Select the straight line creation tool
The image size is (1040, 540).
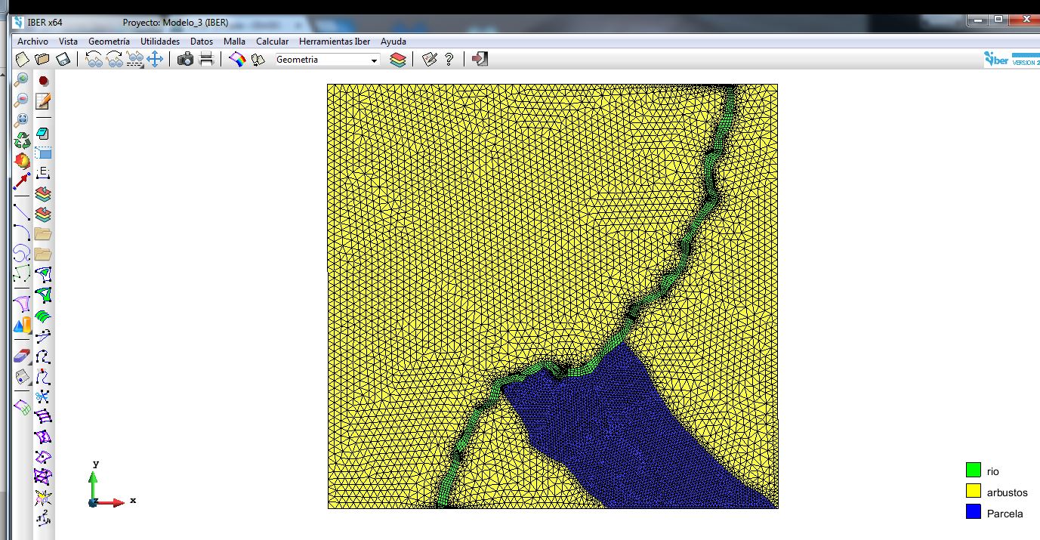pos(22,211)
